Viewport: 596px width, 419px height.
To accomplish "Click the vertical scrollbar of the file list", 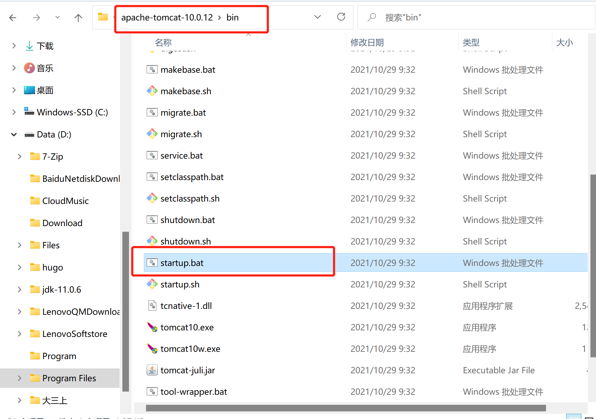I will coord(593,266).
